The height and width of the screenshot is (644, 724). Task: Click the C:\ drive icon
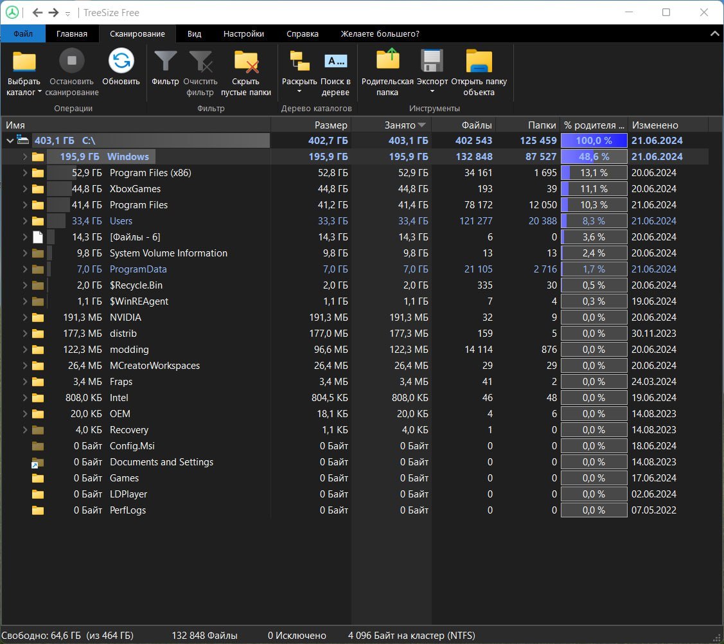coord(22,139)
